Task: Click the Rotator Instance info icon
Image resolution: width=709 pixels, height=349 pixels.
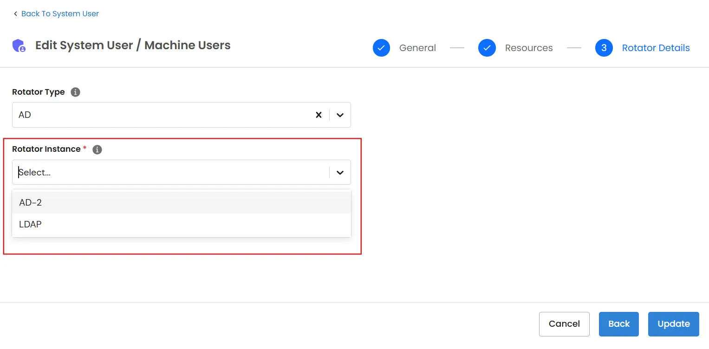Action: [x=97, y=149]
